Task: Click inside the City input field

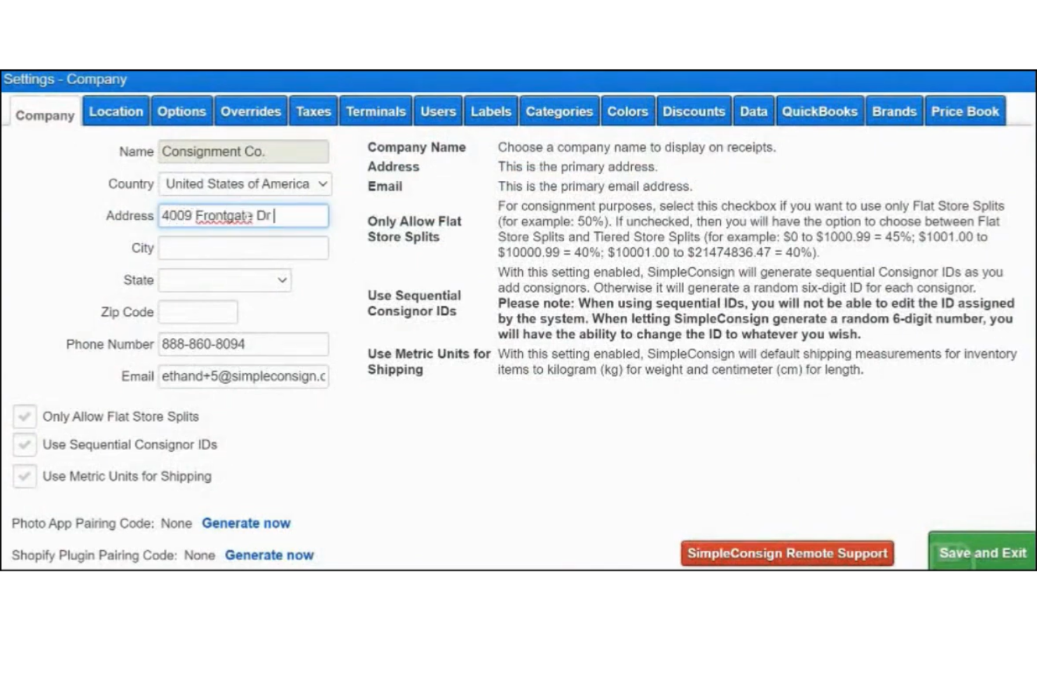Action: pos(242,247)
